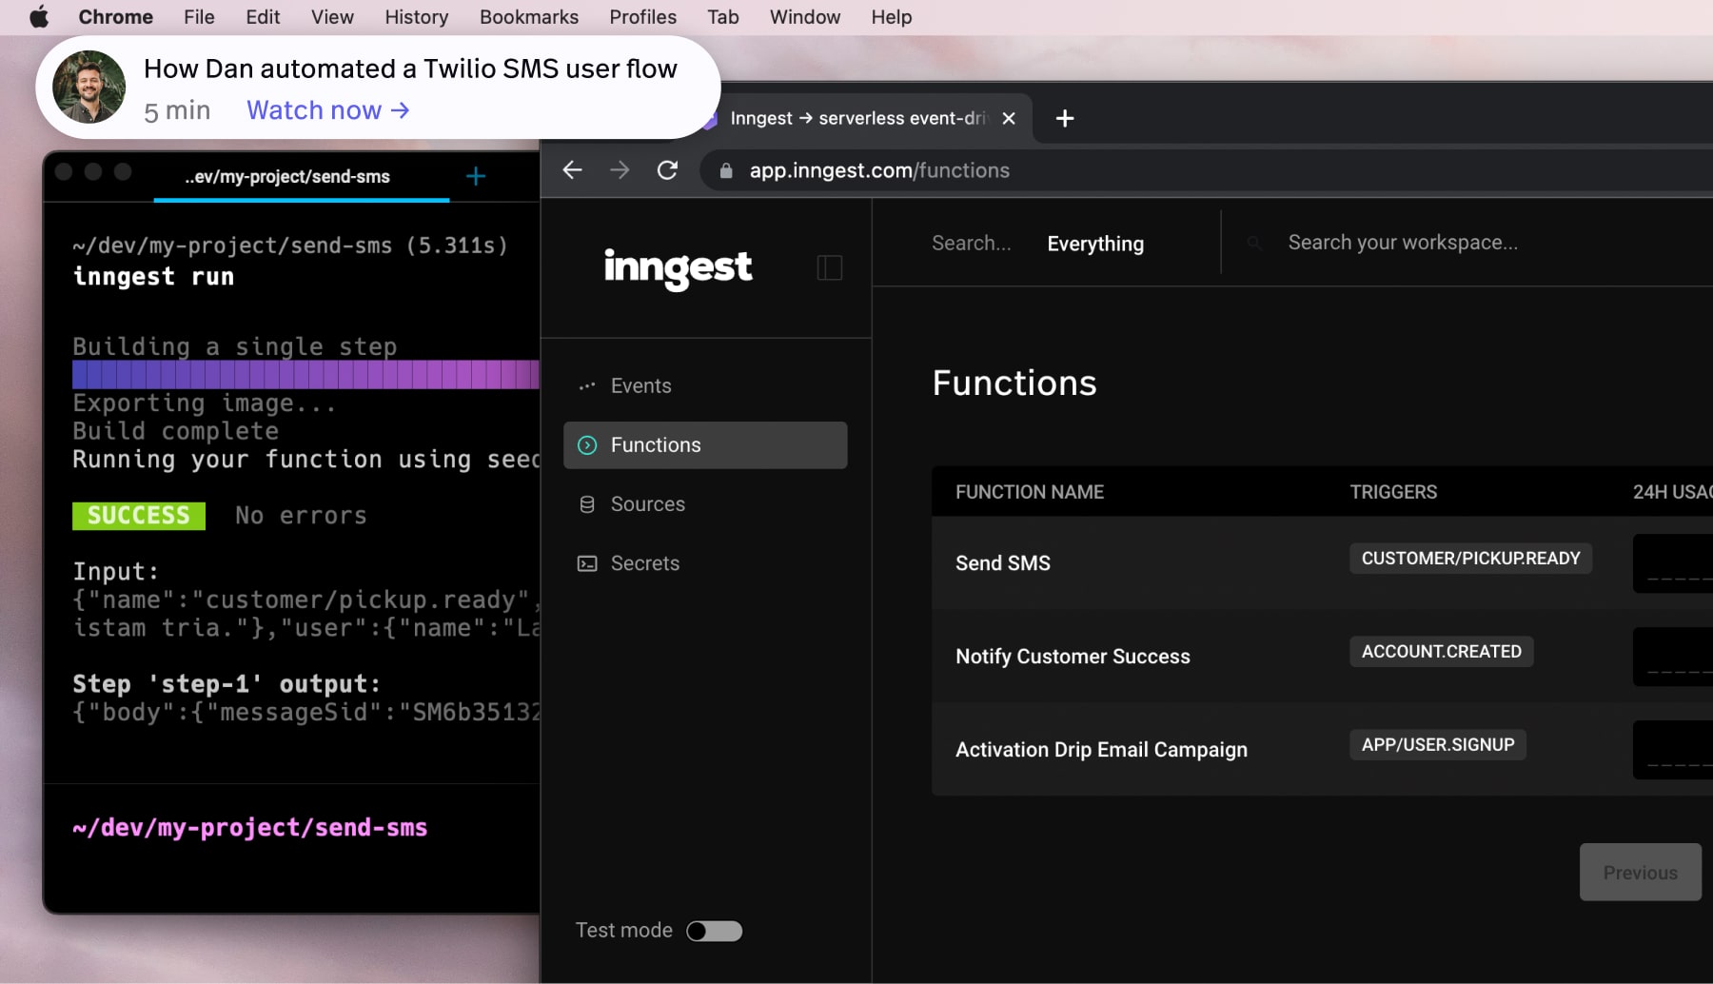This screenshot has width=1713, height=984.
Task: Click Step 'step-1' output line in terminal
Action: pos(226,683)
